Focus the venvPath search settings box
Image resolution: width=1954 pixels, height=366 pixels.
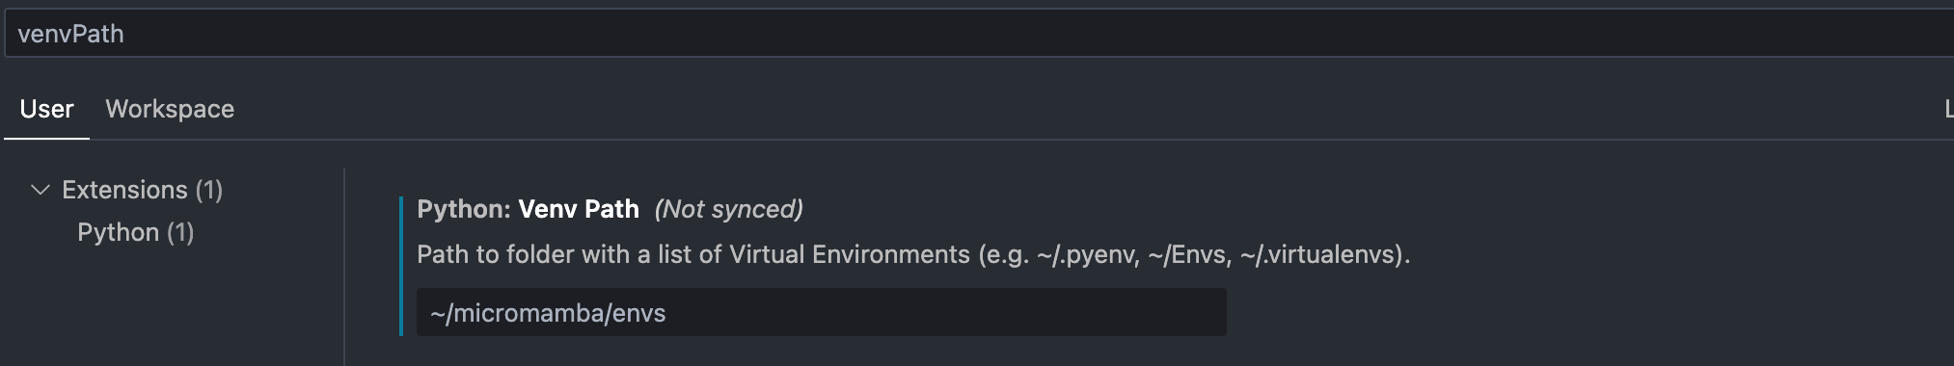pyautogui.click(x=978, y=34)
